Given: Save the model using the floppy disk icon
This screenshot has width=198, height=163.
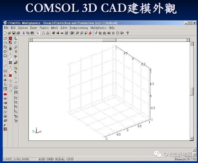Looking at the screenshot, I should (x=14, y=33).
